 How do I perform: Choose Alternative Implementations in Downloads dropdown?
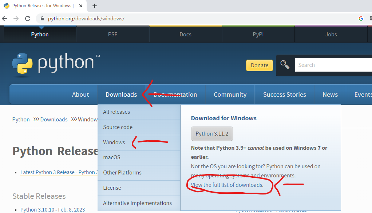tap(139, 203)
